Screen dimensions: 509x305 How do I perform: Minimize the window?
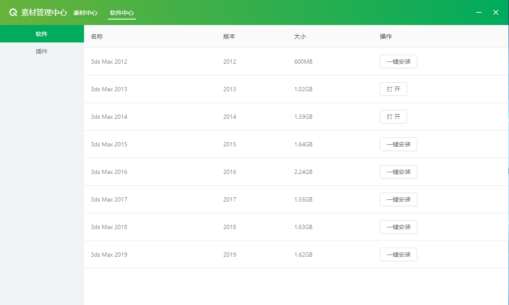[479, 13]
